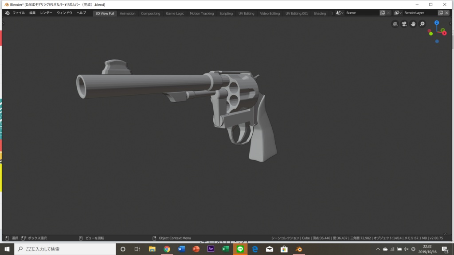Click the blue Z axis gizmo ball

tap(437, 23)
